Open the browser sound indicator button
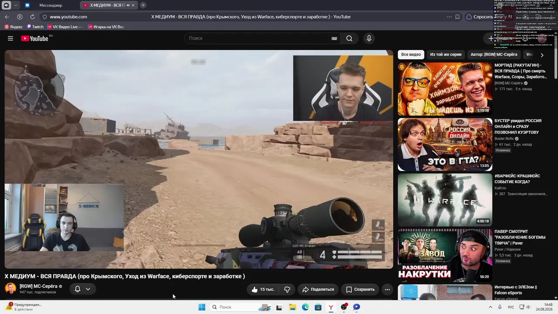558x314 pixels. coord(6,5)
